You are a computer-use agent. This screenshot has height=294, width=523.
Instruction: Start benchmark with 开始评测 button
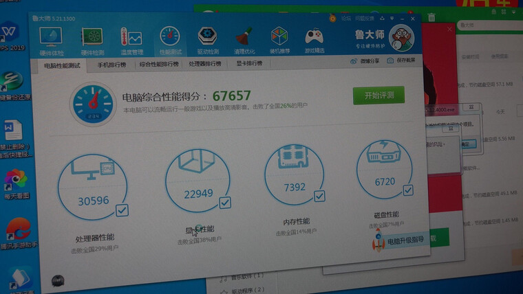pos(378,95)
